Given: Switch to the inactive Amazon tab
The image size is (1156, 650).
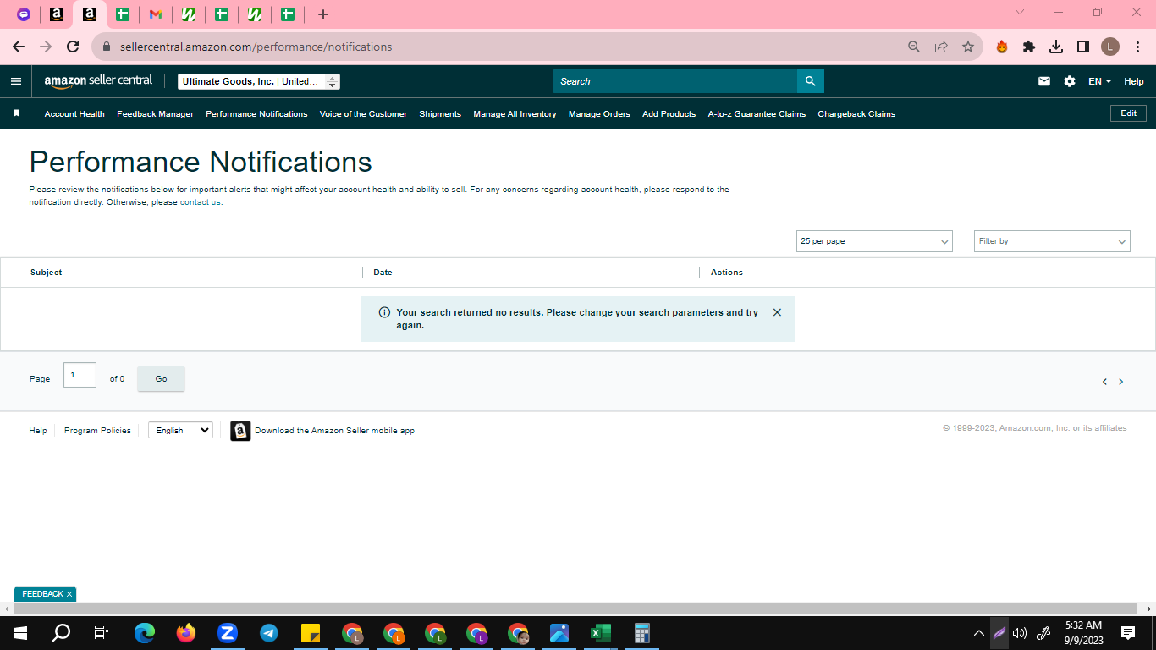Looking at the screenshot, I should point(57,14).
